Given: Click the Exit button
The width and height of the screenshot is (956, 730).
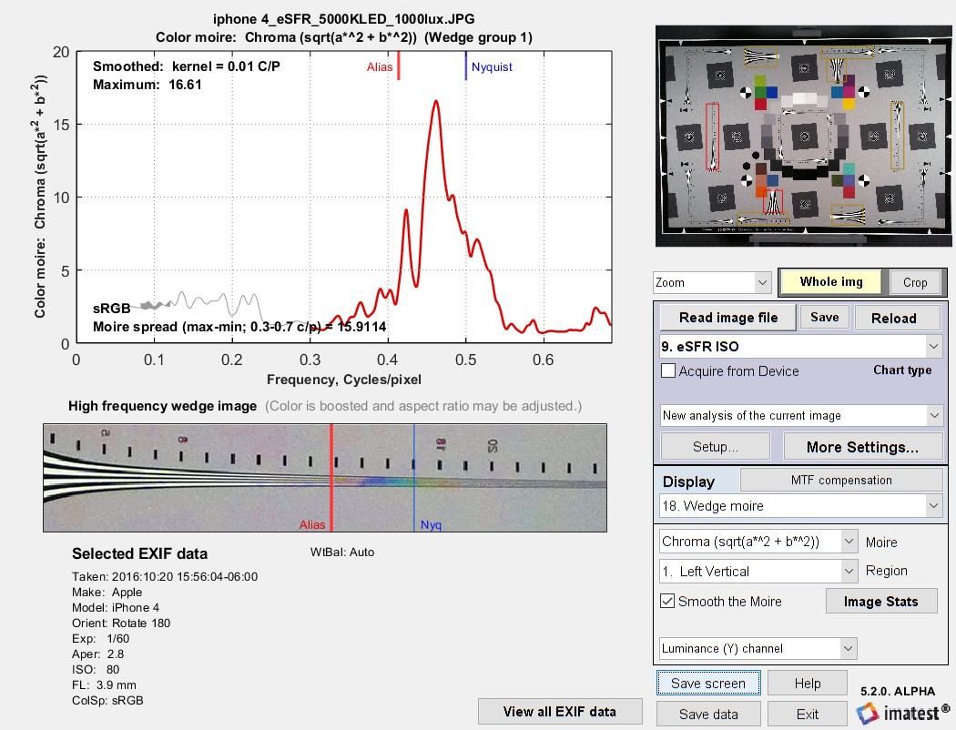Looking at the screenshot, I should pyautogui.click(x=808, y=714).
